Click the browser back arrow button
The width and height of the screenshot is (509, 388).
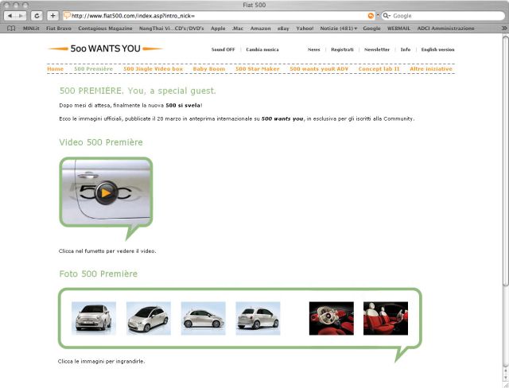10,16
